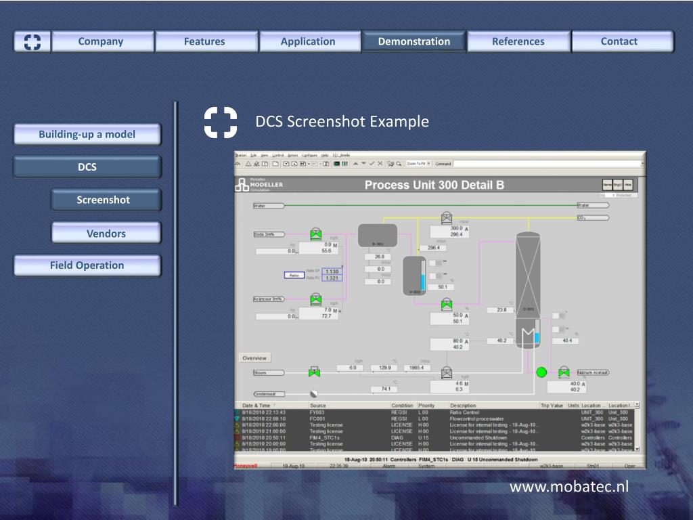Open the Contact tab
693x520 pixels.
(623, 41)
